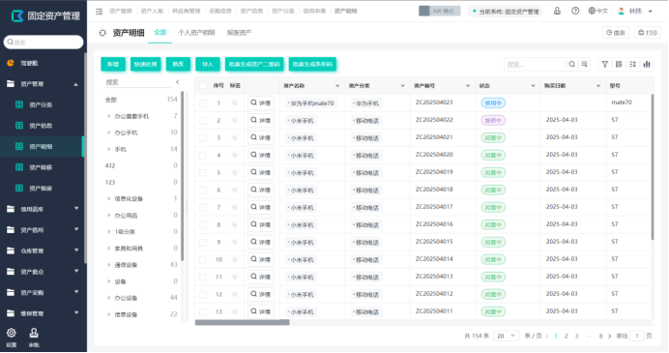Collapse the 资产管理 sidebar group

(76, 84)
